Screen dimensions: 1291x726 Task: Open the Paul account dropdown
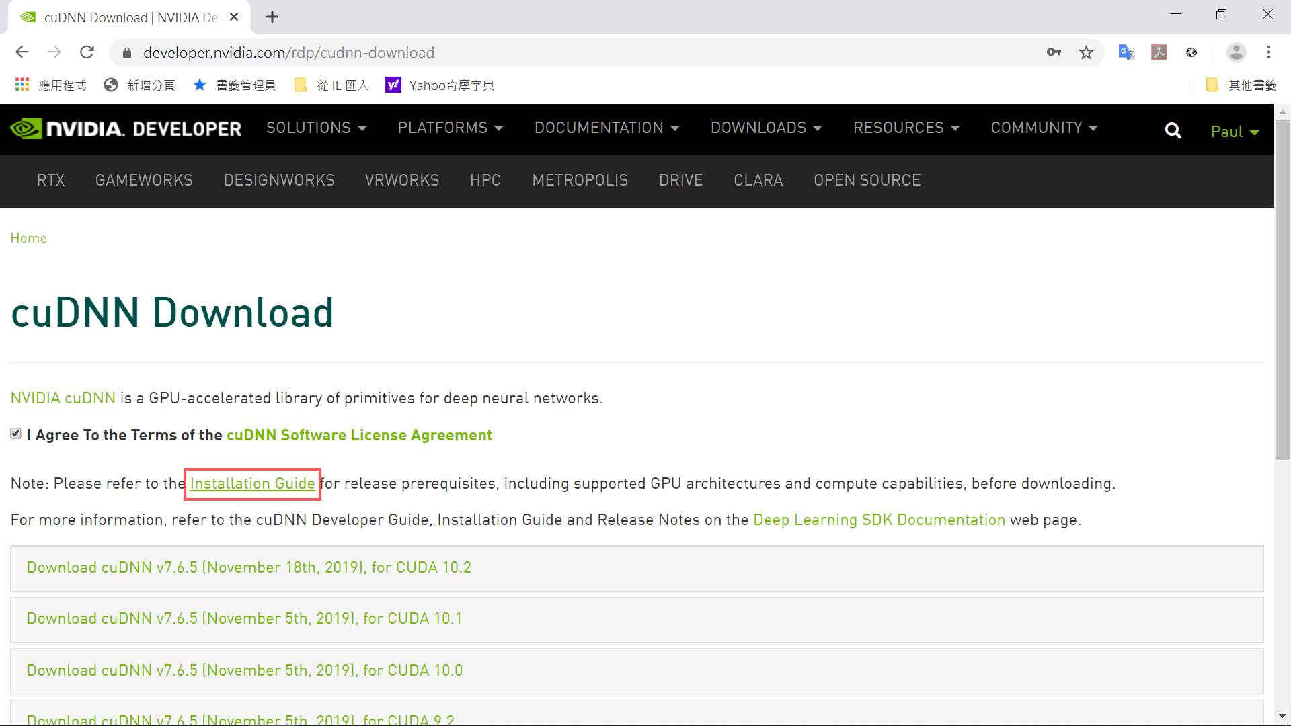[1235, 132]
